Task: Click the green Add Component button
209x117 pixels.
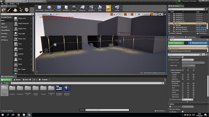Action: pos(176,43)
